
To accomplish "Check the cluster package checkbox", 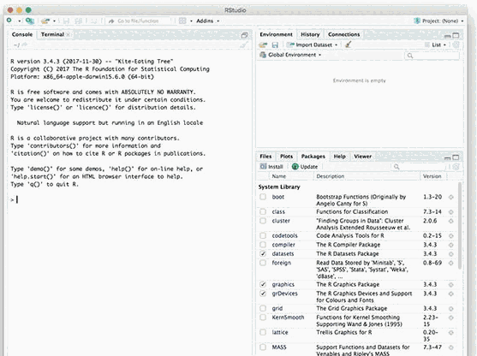I will [263, 221].
